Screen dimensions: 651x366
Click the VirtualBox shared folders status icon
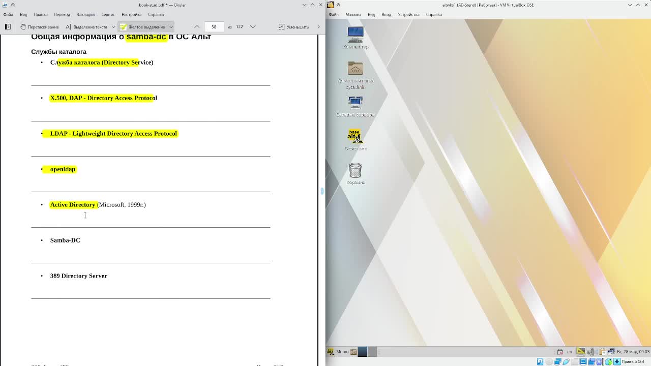click(575, 361)
